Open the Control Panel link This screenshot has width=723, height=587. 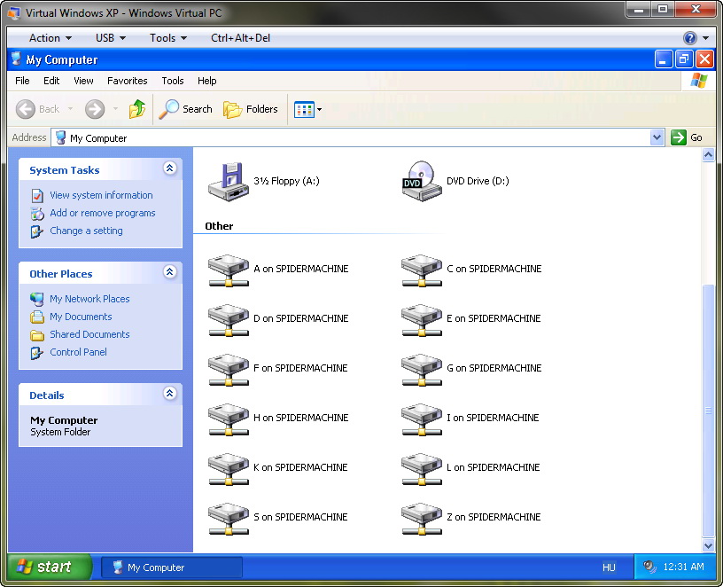[78, 352]
